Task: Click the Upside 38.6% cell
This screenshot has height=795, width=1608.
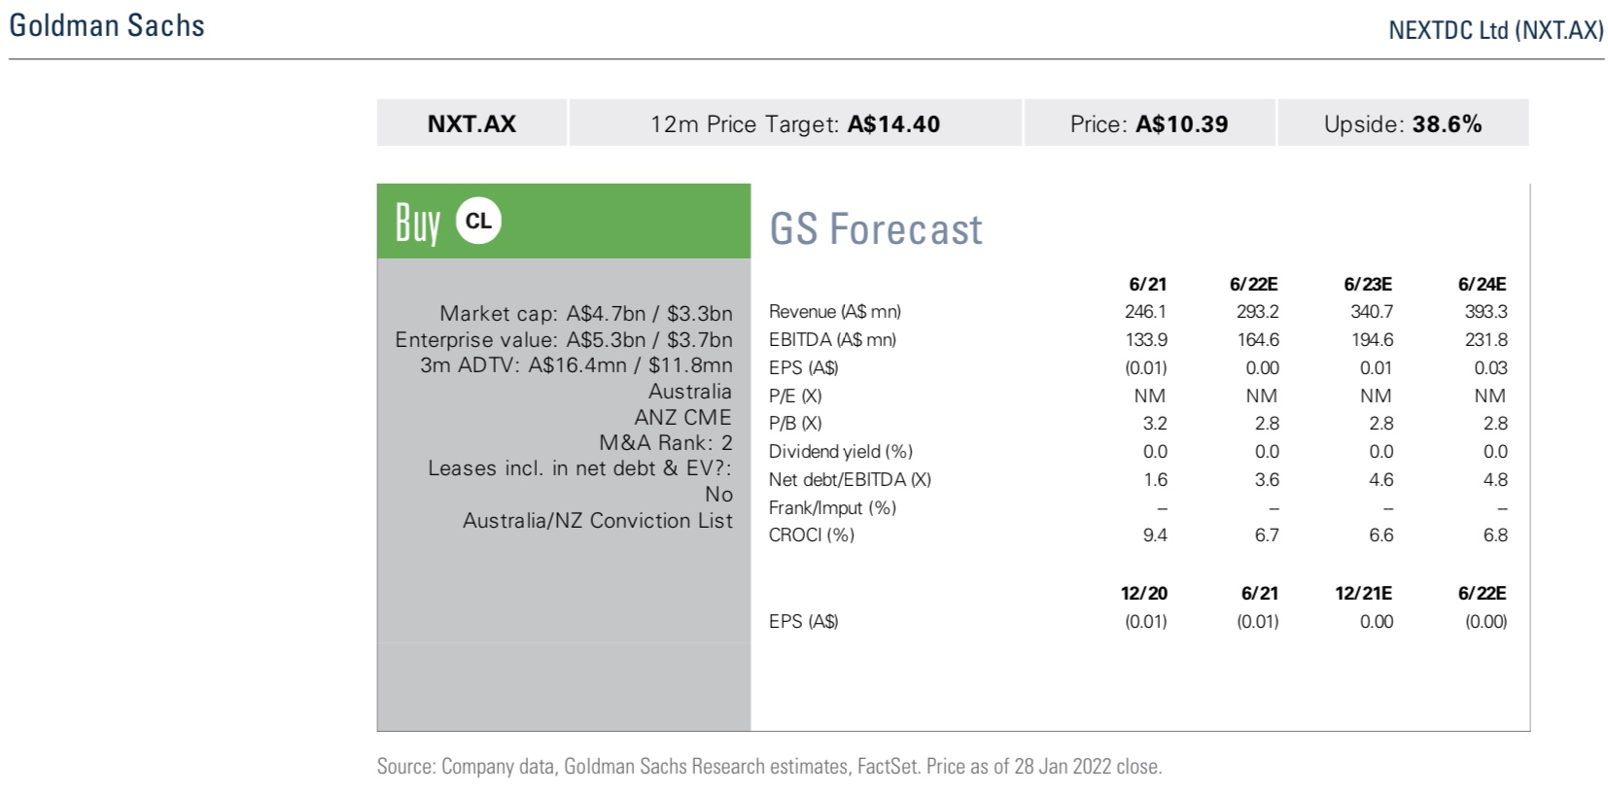Action: click(x=1403, y=123)
